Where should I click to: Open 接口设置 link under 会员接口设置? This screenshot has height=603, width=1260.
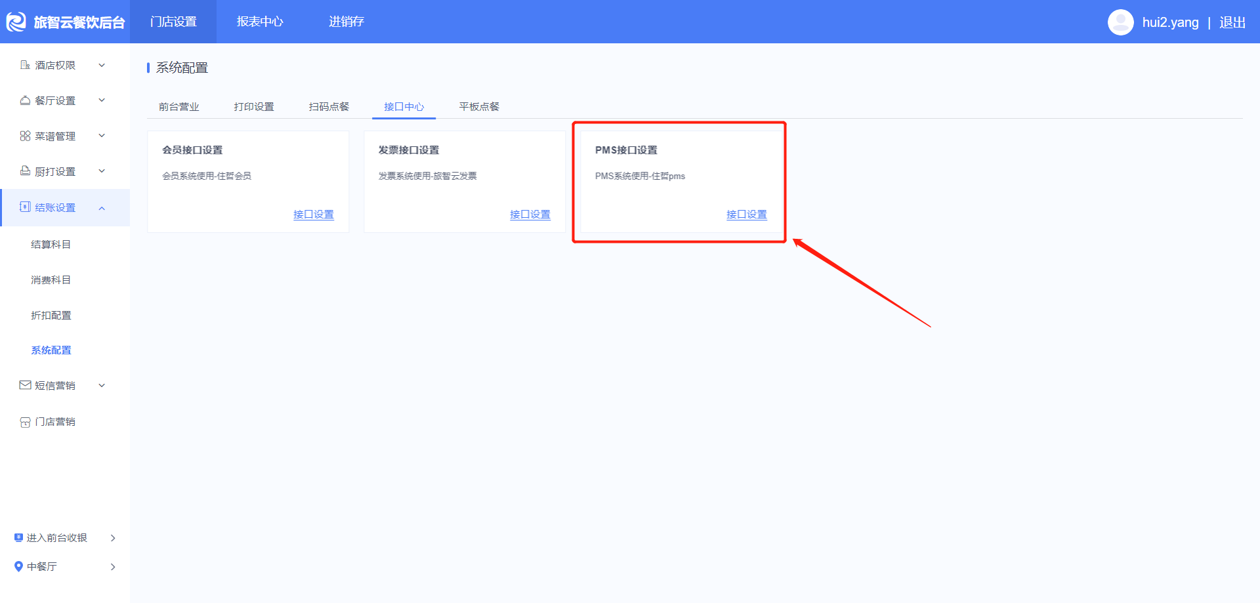[314, 215]
